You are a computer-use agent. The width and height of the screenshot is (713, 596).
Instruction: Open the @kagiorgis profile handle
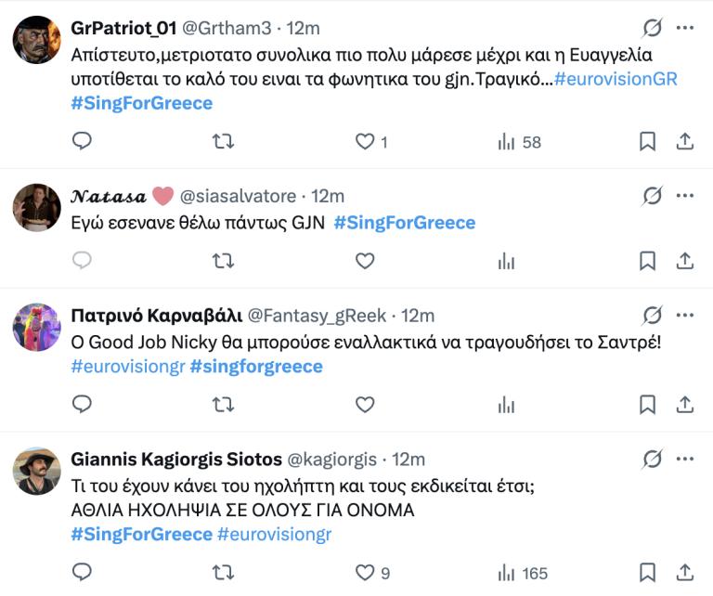click(x=332, y=459)
